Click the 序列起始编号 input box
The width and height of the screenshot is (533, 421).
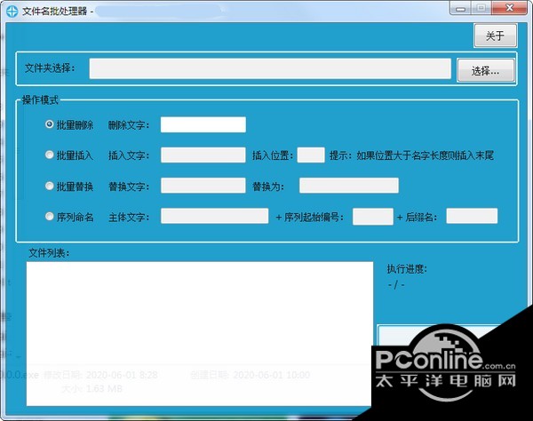click(373, 217)
